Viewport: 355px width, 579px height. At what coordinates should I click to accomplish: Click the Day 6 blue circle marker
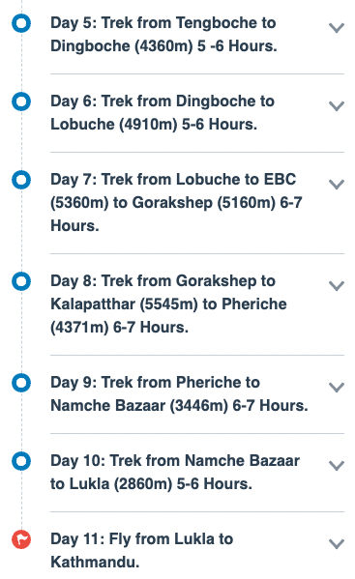21,101
